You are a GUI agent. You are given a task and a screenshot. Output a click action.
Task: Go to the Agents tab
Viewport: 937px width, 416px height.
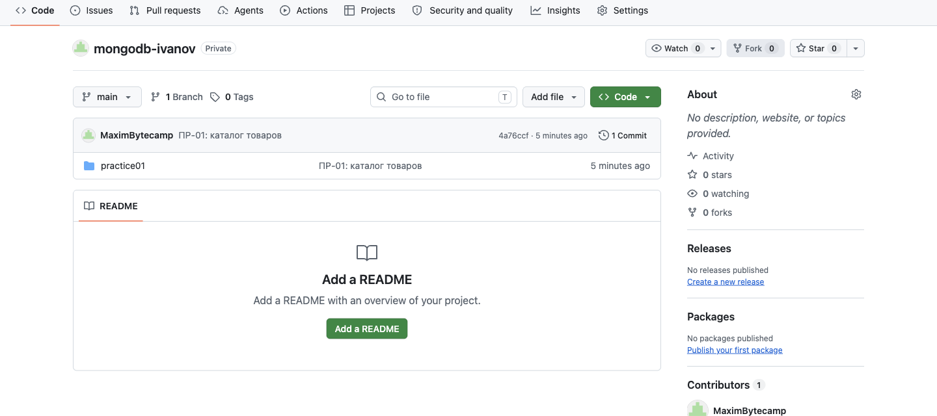pyautogui.click(x=241, y=10)
